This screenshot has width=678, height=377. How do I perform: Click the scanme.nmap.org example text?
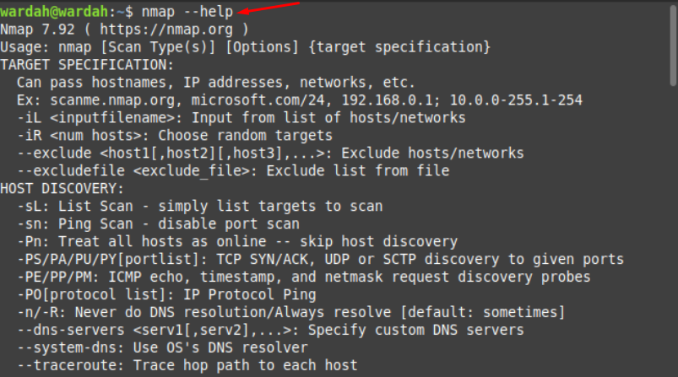point(112,100)
